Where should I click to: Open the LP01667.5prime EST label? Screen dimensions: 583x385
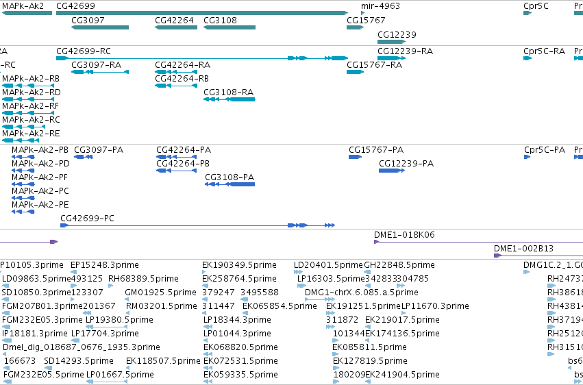click(x=120, y=375)
